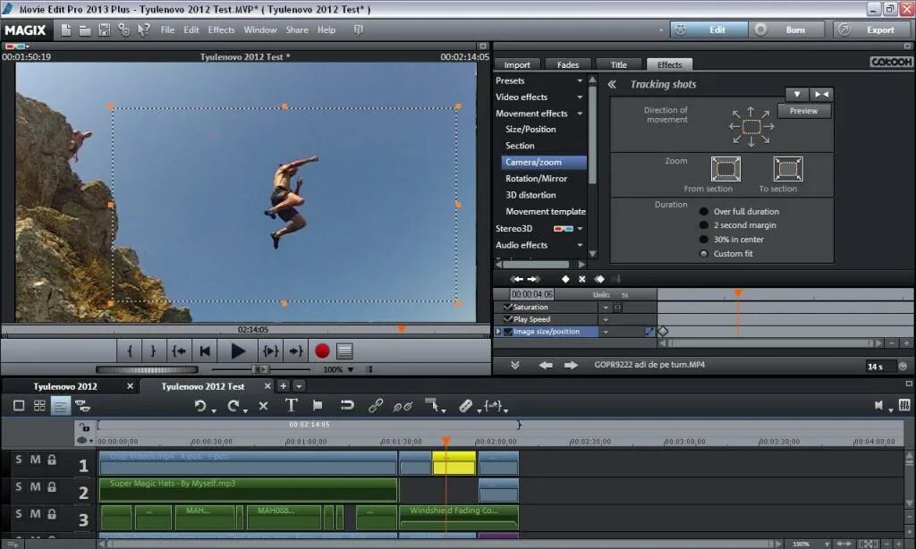This screenshot has width=916, height=549.
Task: Select Custom fit duration option
Action: click(x=704, y=253)
